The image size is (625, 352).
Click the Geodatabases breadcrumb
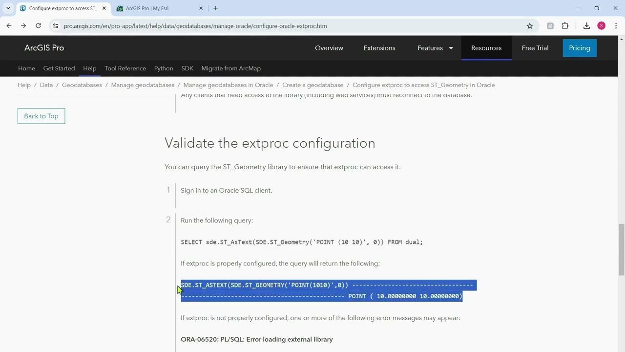point(82,85)
